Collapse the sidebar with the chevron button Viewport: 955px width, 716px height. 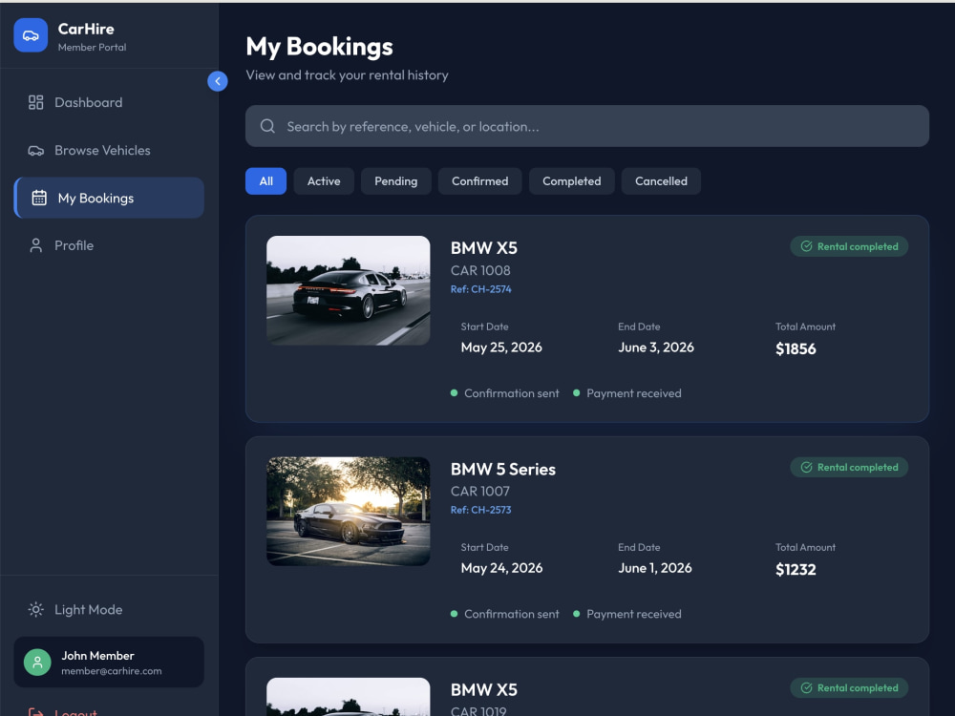coord(218,81)
